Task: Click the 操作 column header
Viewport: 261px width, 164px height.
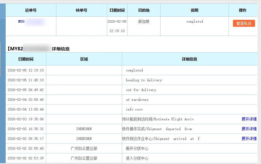Action: point(242,10)
